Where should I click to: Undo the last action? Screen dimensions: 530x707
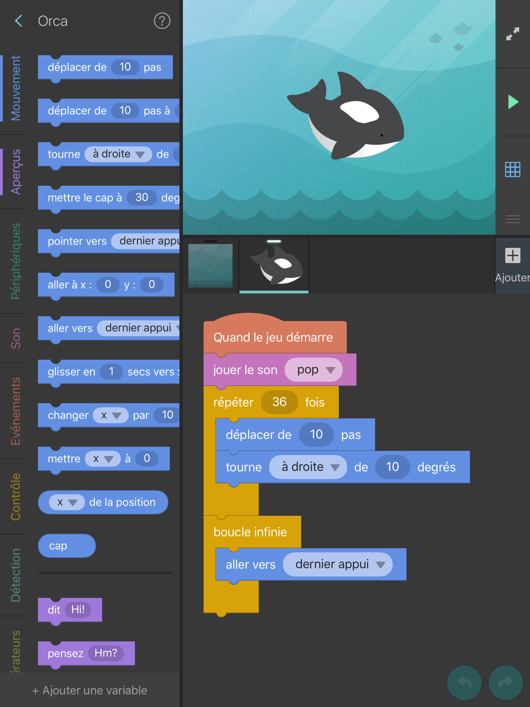click(464, 682)
